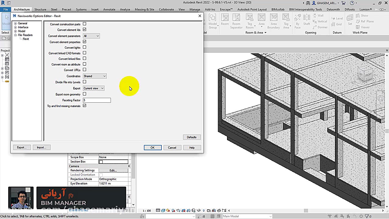Open the Annotate ribbon tab
389x219 pixels.
click(x=109, y=9)
